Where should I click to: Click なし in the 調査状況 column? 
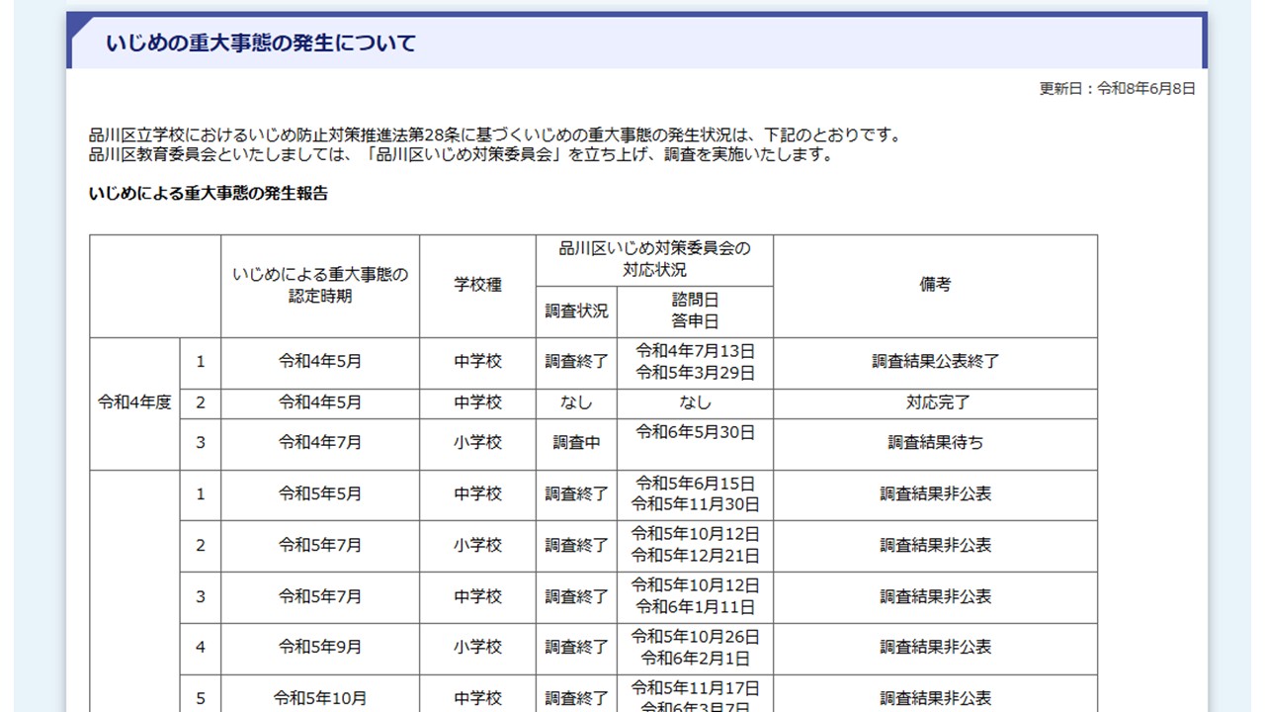pos(577,402)
